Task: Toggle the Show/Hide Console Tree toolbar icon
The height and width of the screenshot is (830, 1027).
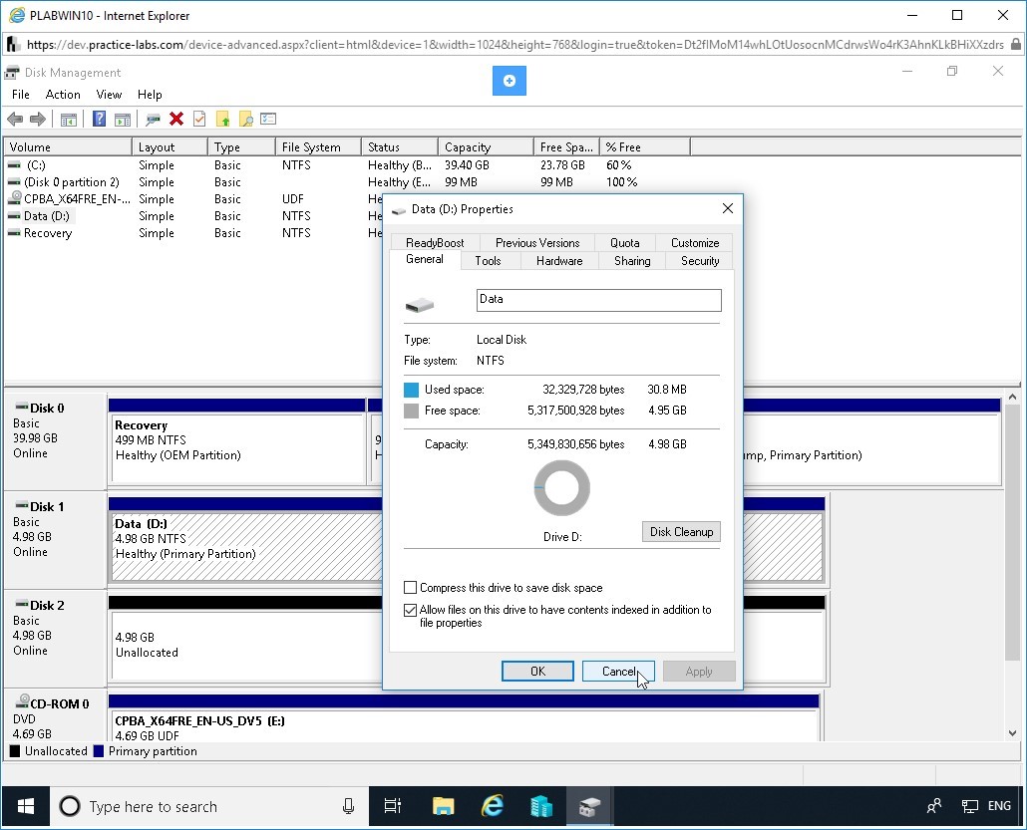Action: 69,120
